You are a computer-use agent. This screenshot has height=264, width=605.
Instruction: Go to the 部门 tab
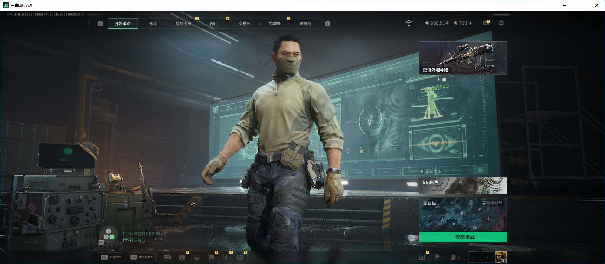[214, 24]
